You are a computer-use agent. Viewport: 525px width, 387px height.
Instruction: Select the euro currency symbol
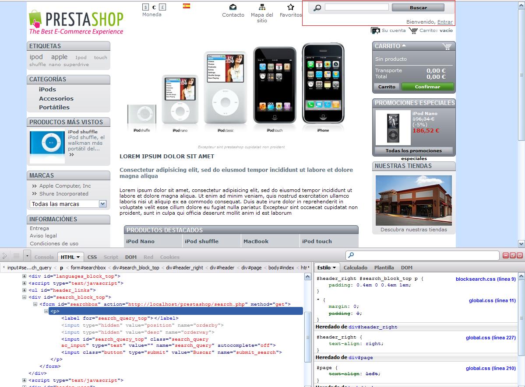pyautogui.click(x=154, y=7)
